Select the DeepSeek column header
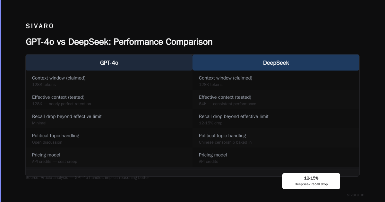This screenshot has height=202, width=385. (276, 63)
